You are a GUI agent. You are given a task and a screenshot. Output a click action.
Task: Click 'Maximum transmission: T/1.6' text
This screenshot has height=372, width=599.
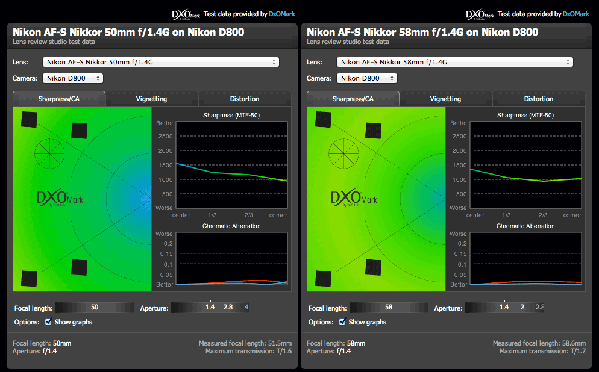click(x=248, y=352)
